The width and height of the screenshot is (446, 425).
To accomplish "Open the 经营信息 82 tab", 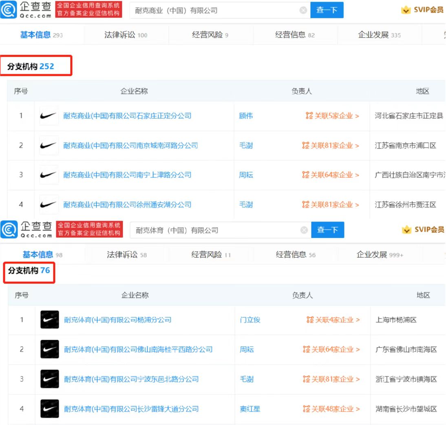I will pyautogui.click(x=295, y=35).
